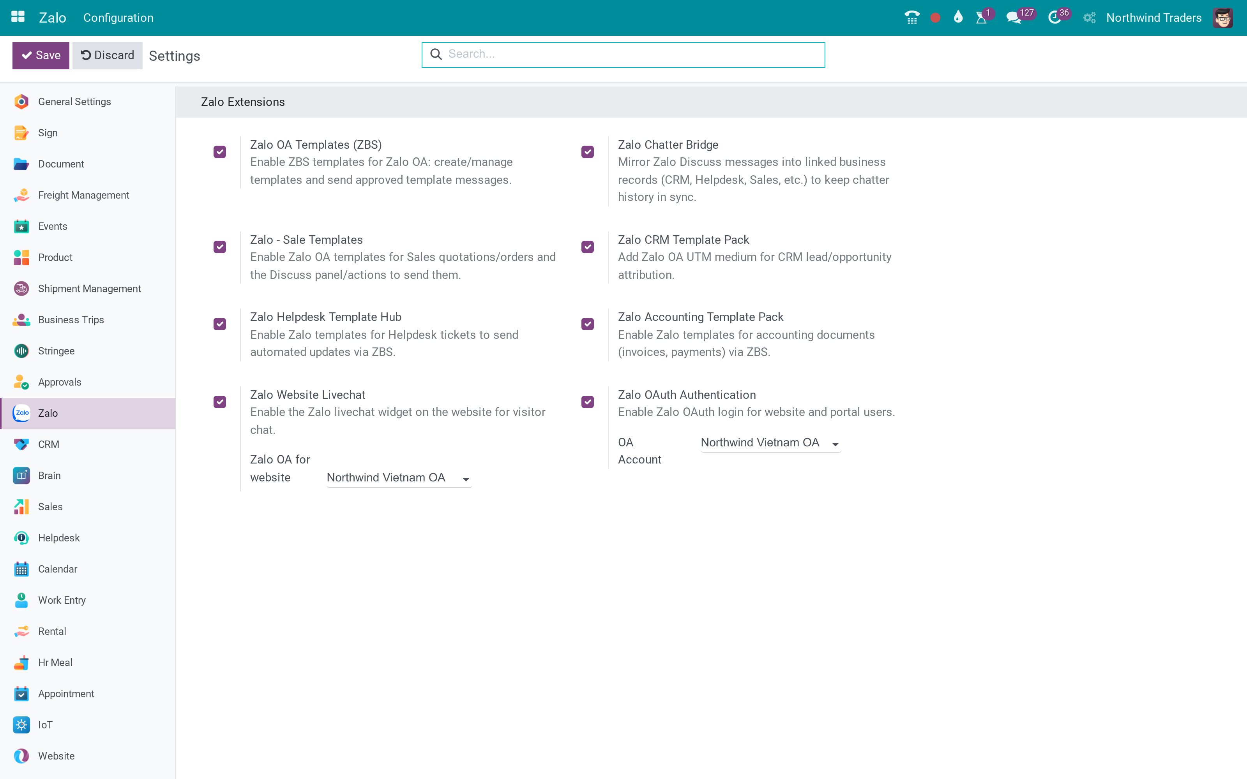Screen dimensions: 1247x779
Task: Discard settings changes
Action: (x=107, y=56)
